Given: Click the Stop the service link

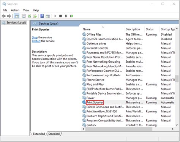Looking at the screenshot, I should point(35,37).
